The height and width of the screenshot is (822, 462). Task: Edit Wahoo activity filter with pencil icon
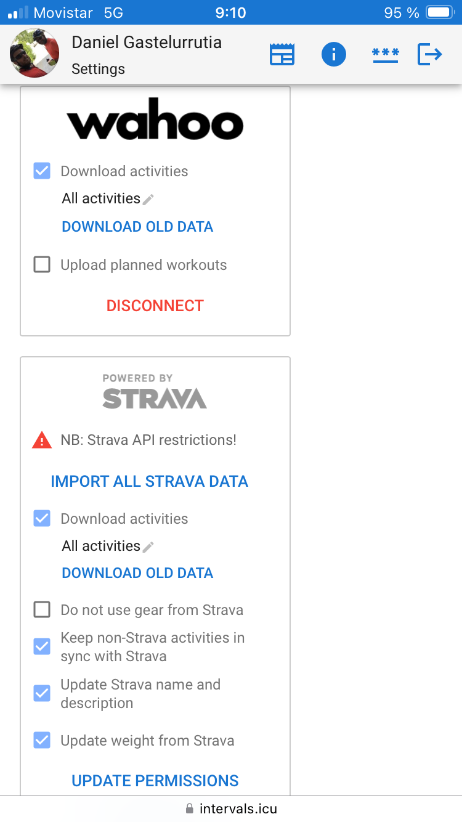coord(148,199)
